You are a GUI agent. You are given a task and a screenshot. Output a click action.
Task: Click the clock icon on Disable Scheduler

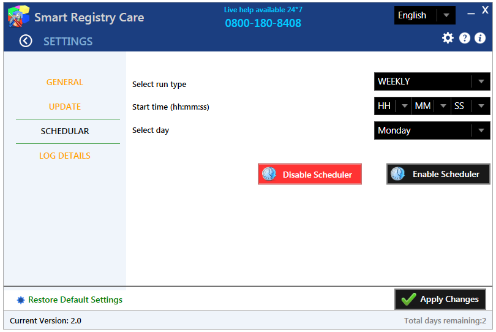(x=269, y=174)
